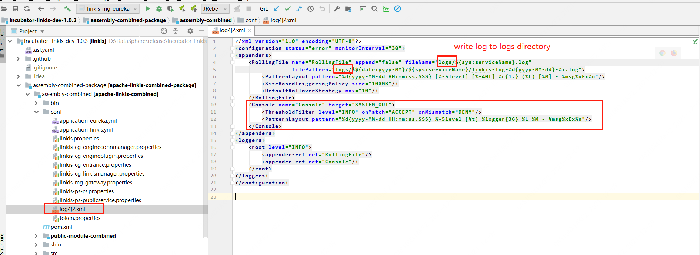Viewport: 700px width, 255px height.
Task: Open linkis-mg-eureka run configuration dropdown
Action: [108, 8]
